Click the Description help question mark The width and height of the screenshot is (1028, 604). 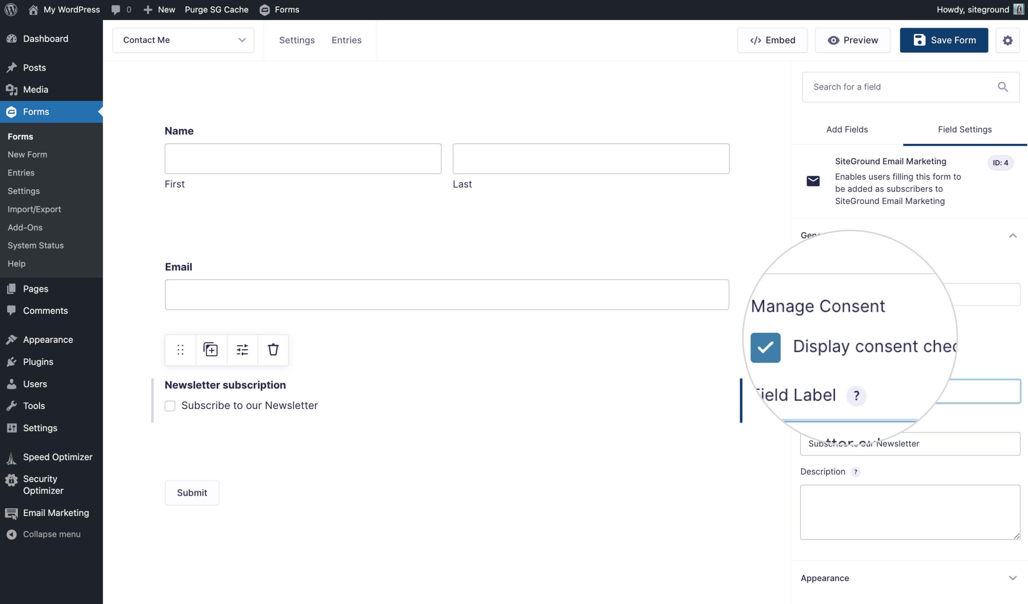(855, 472)
